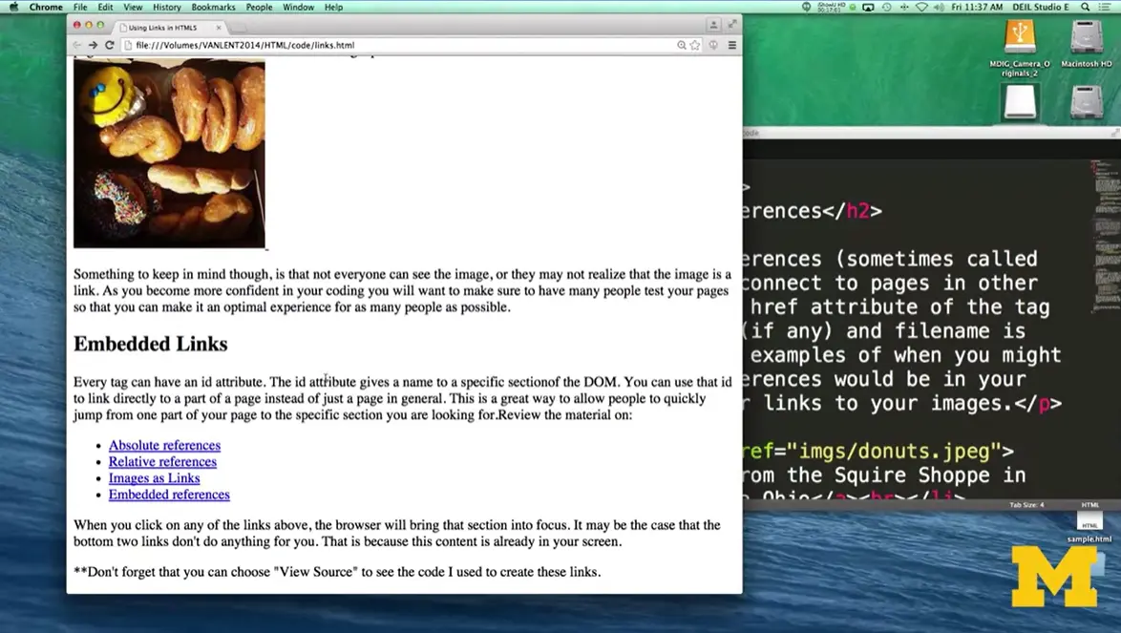Open the Chrome hamburger menu
Screen dimensions: 1121x633
[731, 45]
